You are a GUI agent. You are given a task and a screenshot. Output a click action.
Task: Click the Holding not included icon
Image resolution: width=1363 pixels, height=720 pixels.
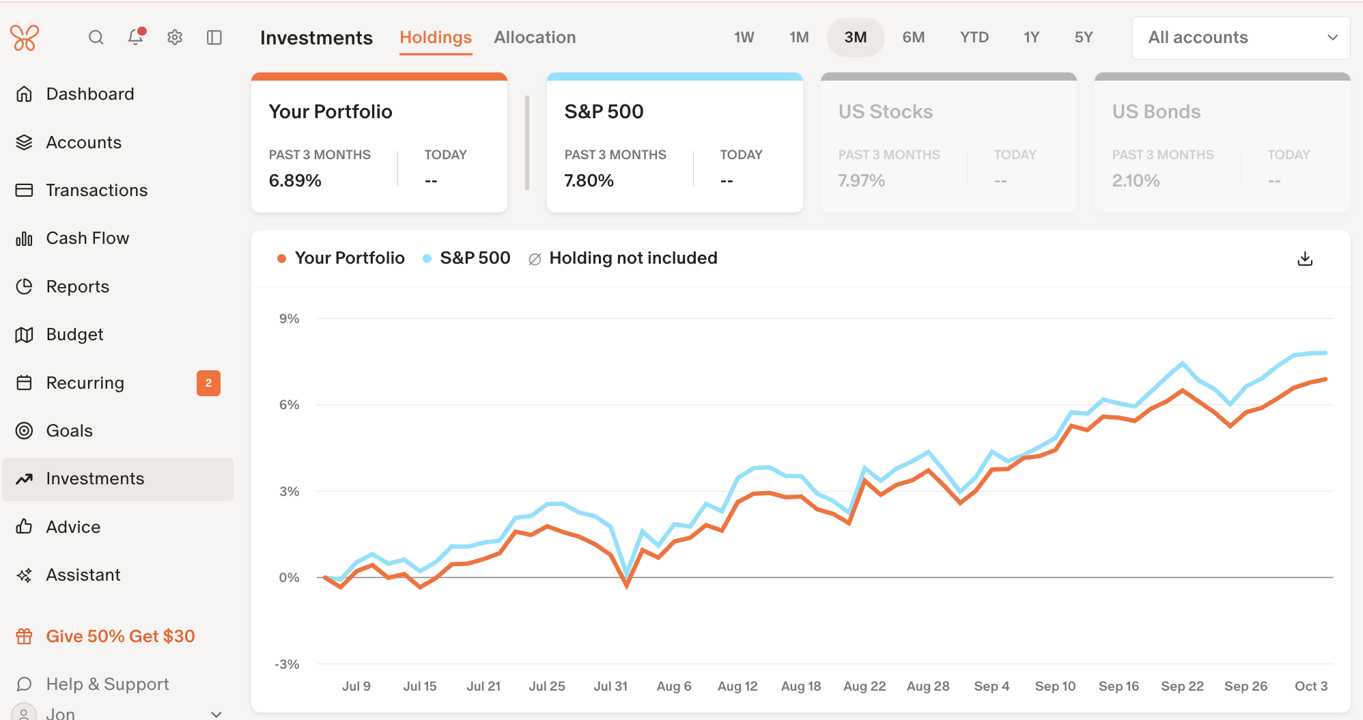(535, 259)
